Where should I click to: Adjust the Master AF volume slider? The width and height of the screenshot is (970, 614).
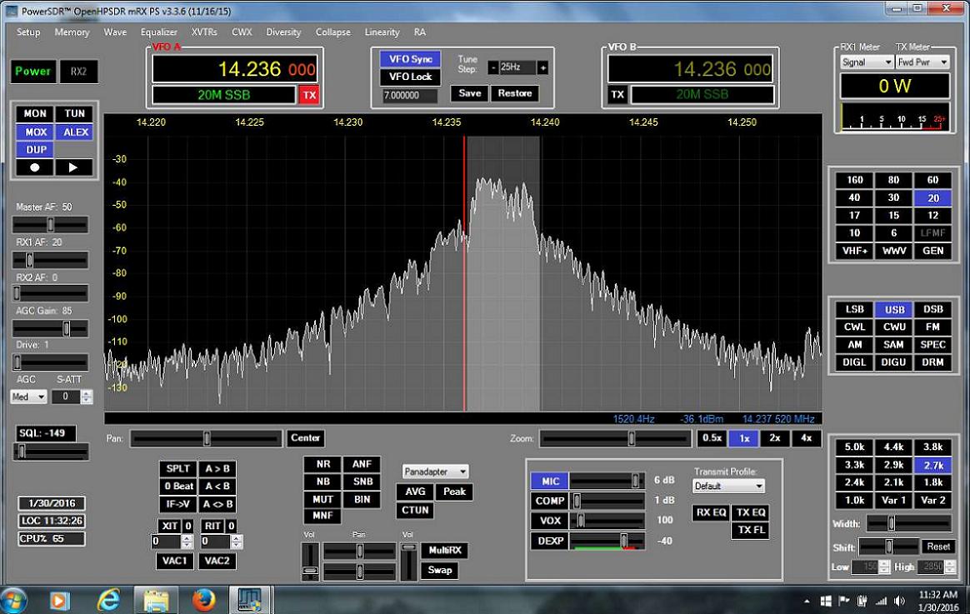click(51, 225)
